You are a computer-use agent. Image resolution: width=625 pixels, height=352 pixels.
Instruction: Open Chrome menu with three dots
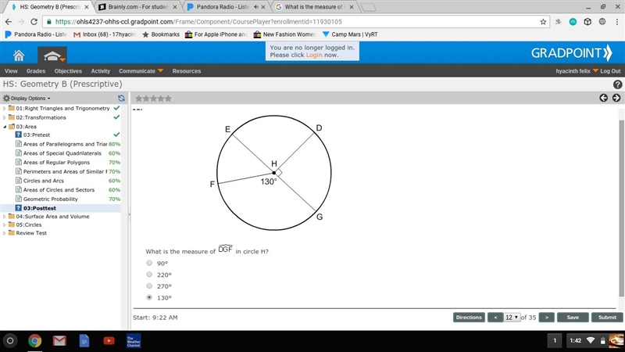(617, 22)
